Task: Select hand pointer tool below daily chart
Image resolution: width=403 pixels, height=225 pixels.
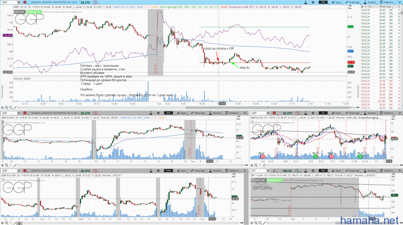Action: [264, 165]
